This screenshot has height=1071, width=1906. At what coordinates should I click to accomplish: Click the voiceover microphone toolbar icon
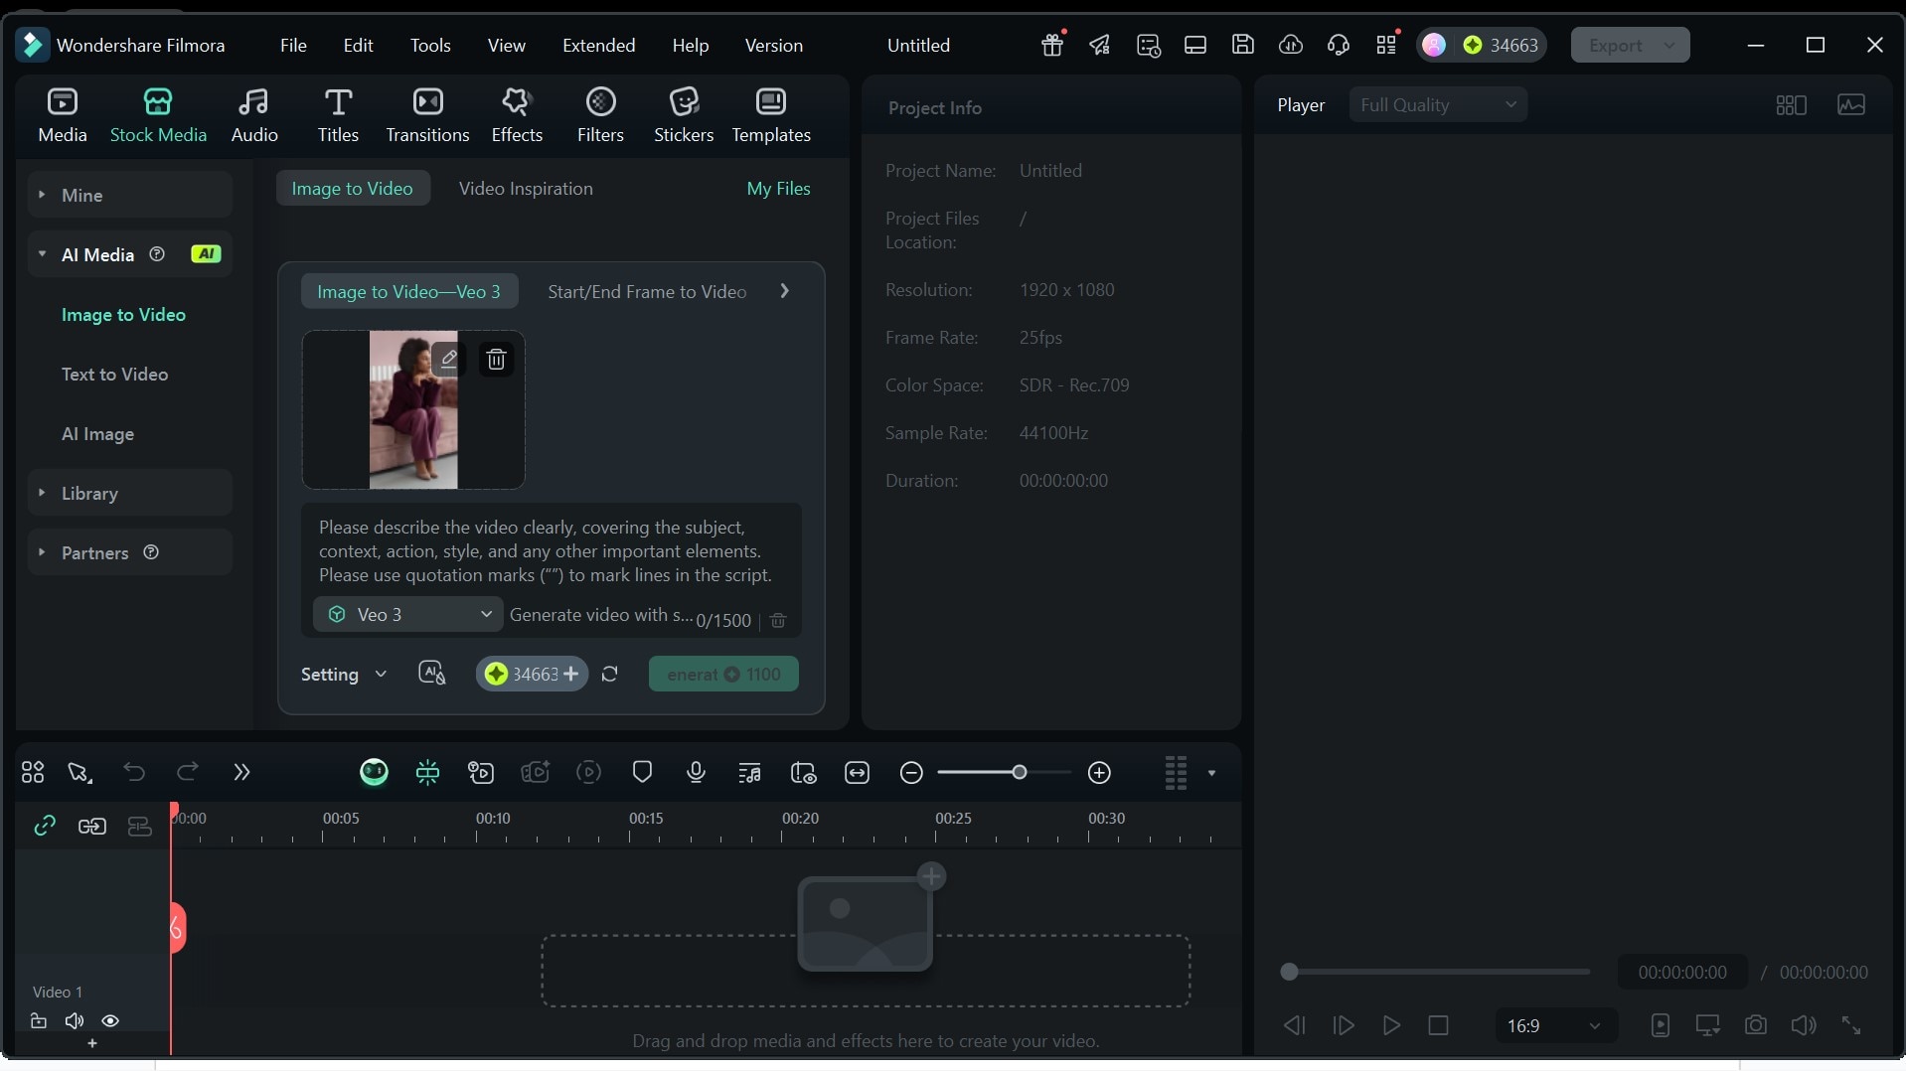point(696,773)
